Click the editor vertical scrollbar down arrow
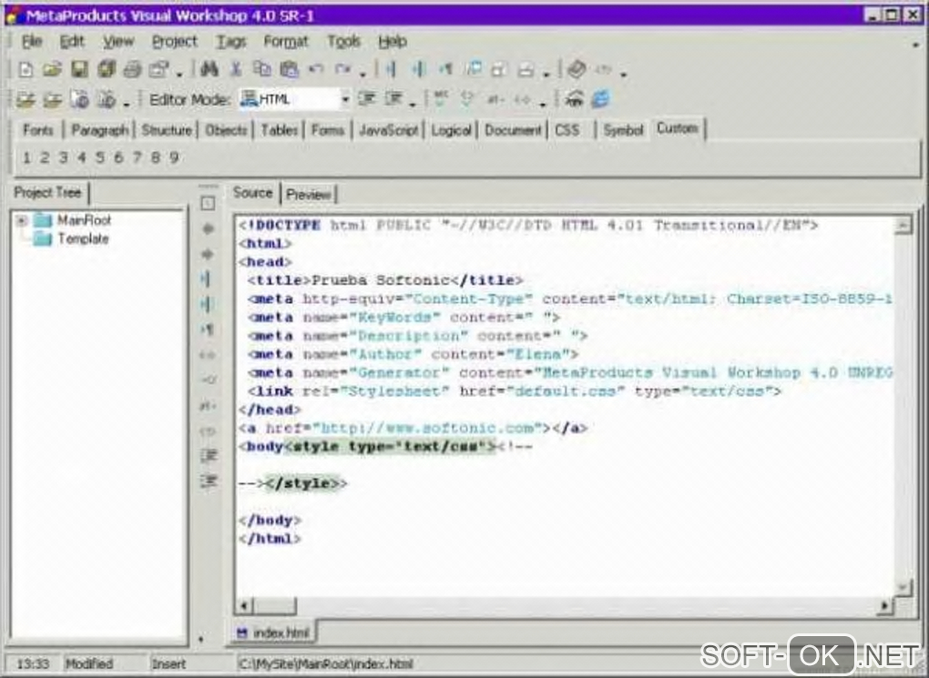Image resolution: width=929 pixels, height=678 pixels. [903, 587]
